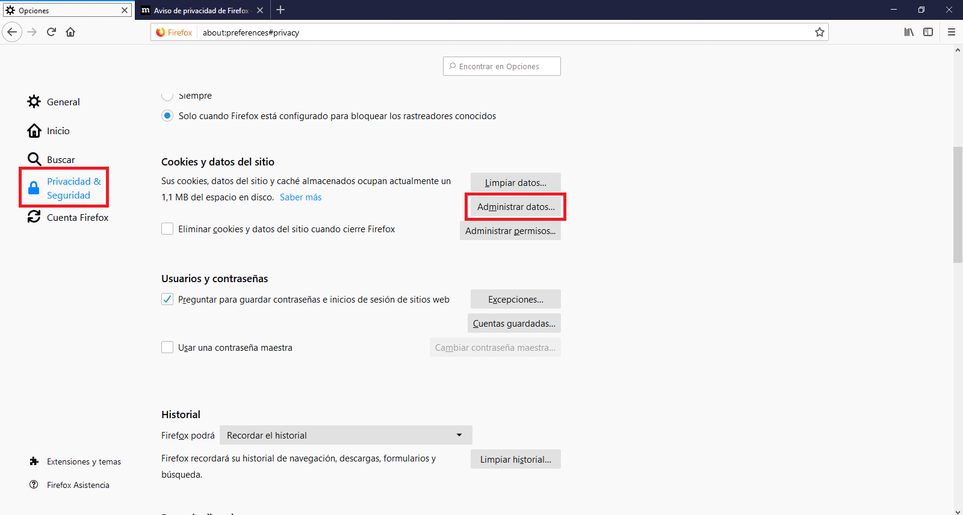
Task: Open the Cuenta Firefox category
Action: pos(68,217)
